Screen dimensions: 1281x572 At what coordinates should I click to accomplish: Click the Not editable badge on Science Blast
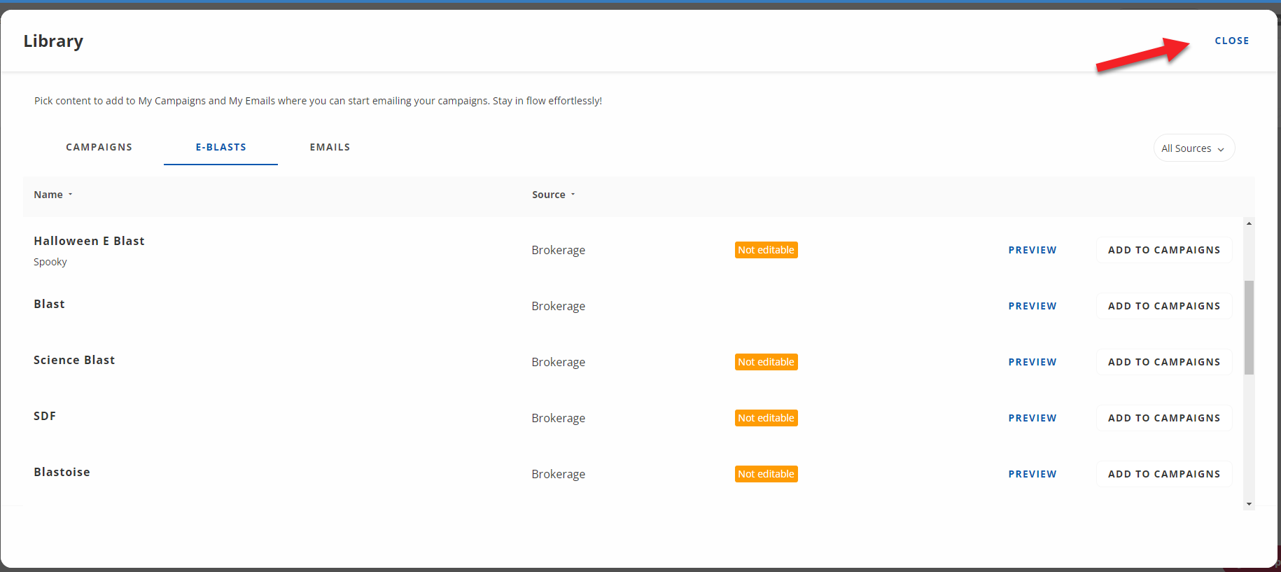point(766,362)
